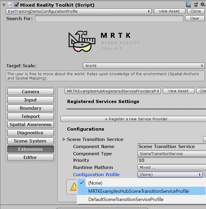Switch to the Diagnostics settings tab
Viewport: 206px width, 209px height.
31,133
